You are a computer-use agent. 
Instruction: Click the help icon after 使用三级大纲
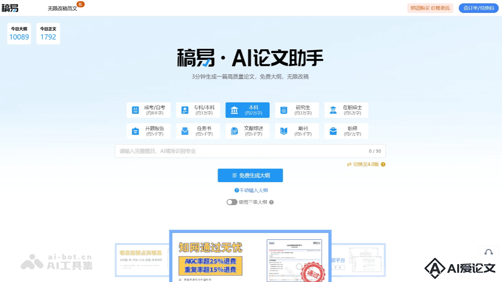(x=271, y=202)
